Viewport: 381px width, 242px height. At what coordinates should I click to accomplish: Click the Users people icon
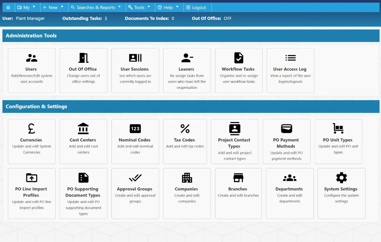(31, 58)
